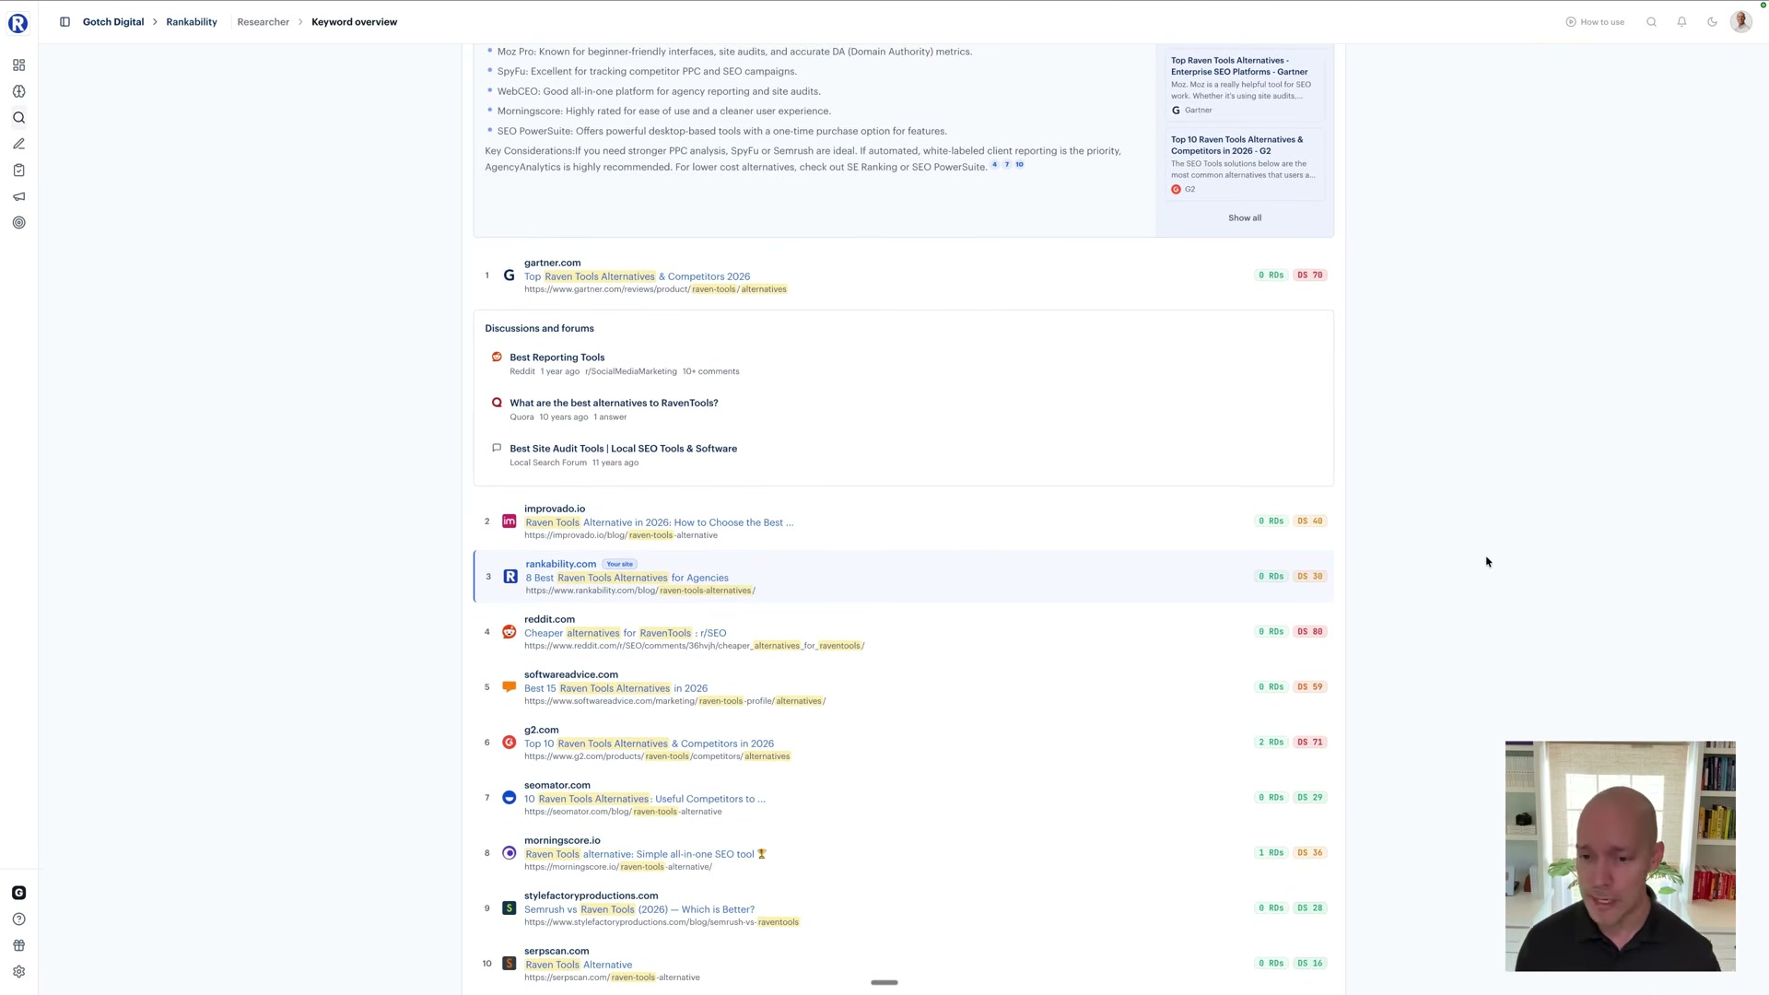The width and height of the screenshot is (1769, 995).
Task: Open Best Site Audit Tools forum thread
Action: coord(623,449)
